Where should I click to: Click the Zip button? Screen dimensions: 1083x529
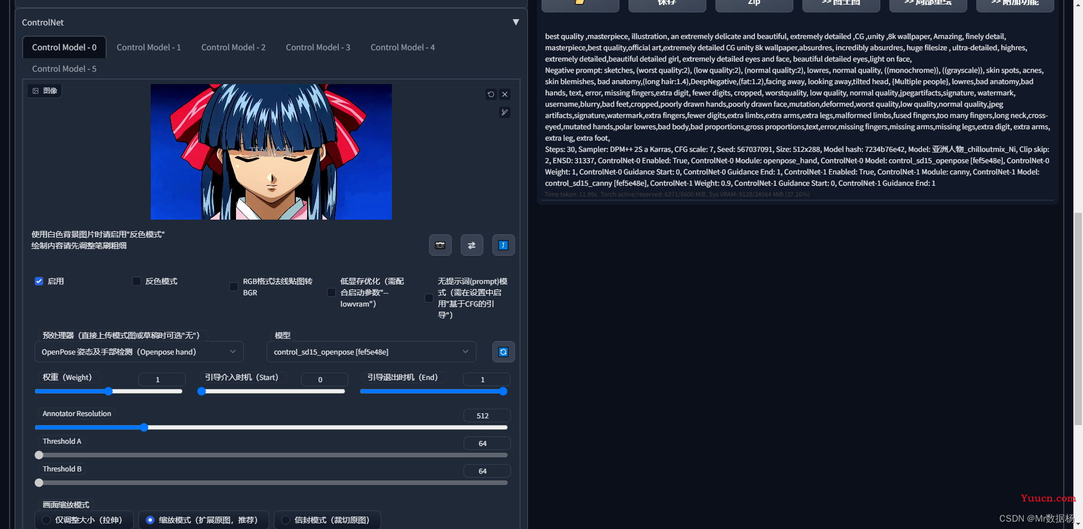(754, 3)
